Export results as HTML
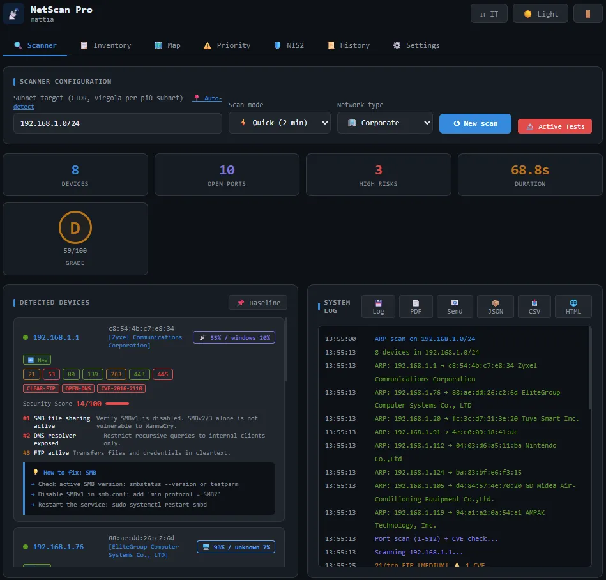606x580 pixels. [573, 307]
